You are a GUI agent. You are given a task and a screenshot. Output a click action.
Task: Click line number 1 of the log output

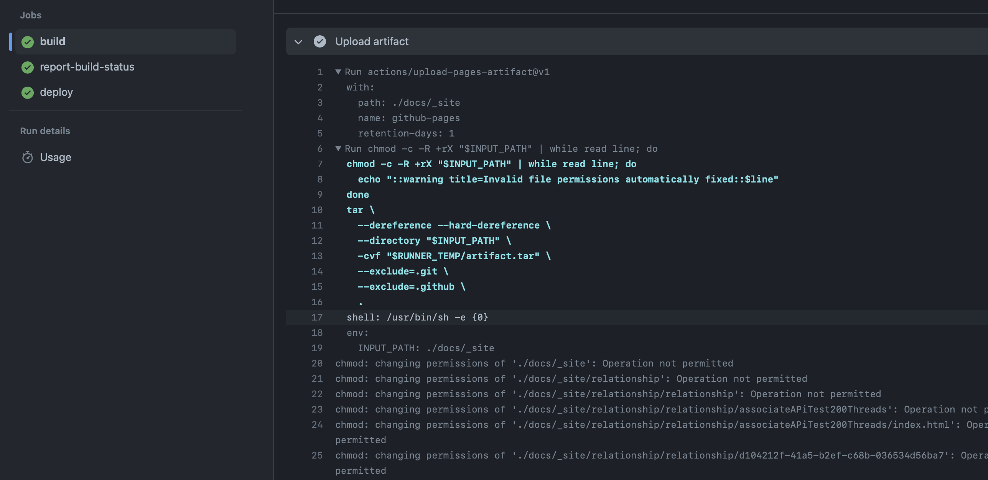(320, 72)
